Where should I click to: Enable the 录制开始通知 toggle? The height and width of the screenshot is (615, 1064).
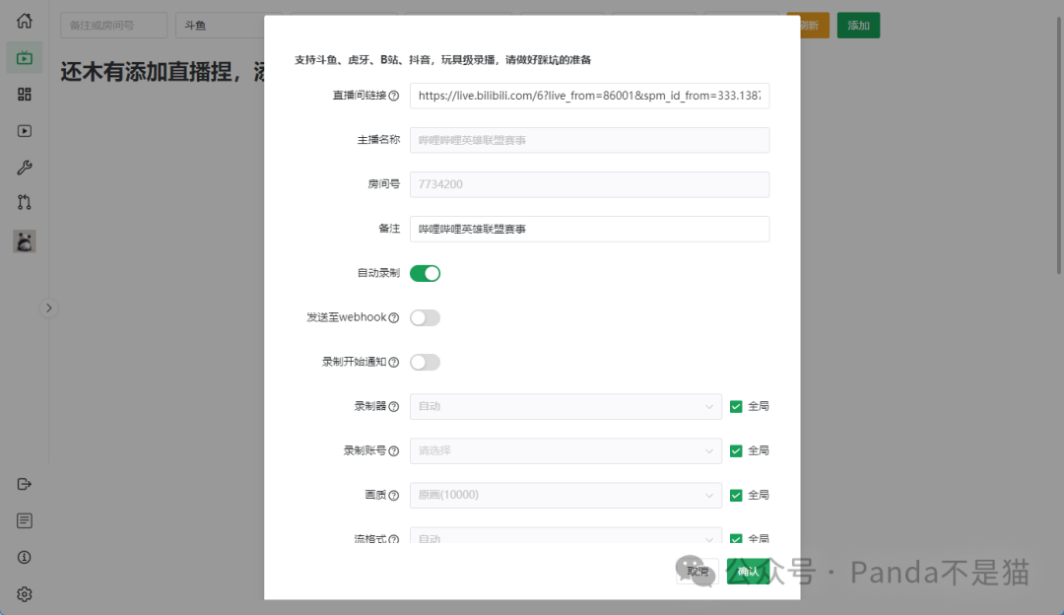pyautogui.click(x=425, y=362)
